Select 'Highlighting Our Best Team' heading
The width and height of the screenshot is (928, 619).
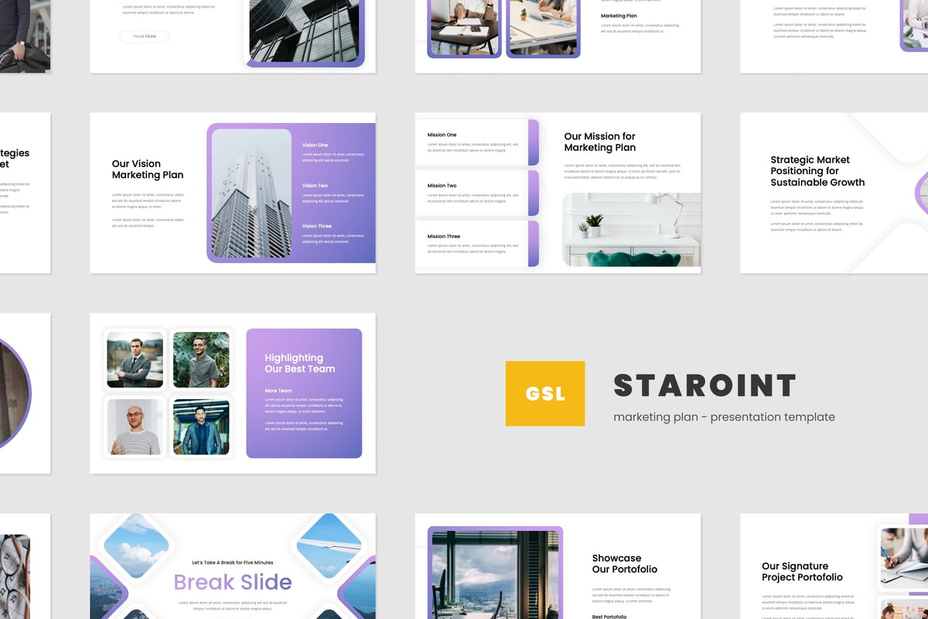(x=300, y=364)
